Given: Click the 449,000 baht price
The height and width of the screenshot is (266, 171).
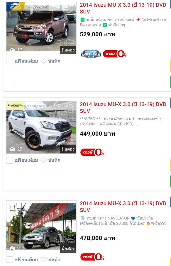Looking at the screenshot, I should pos(97,134).
